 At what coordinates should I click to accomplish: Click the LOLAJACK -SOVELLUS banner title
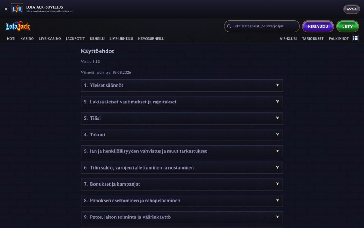coord(44,7)
